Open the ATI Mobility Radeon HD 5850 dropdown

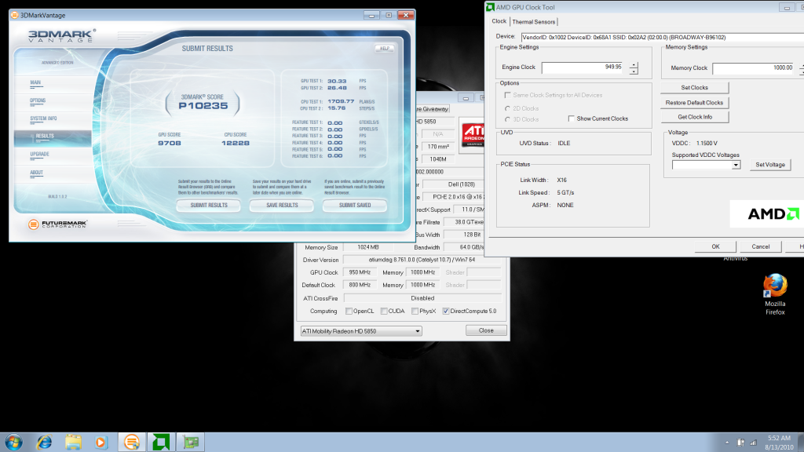361,331
